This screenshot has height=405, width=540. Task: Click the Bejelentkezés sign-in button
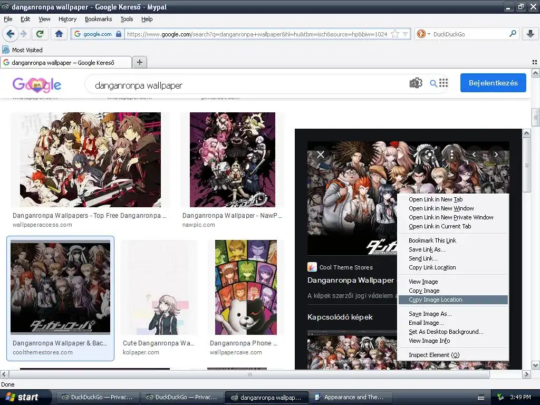click(493, 83)
